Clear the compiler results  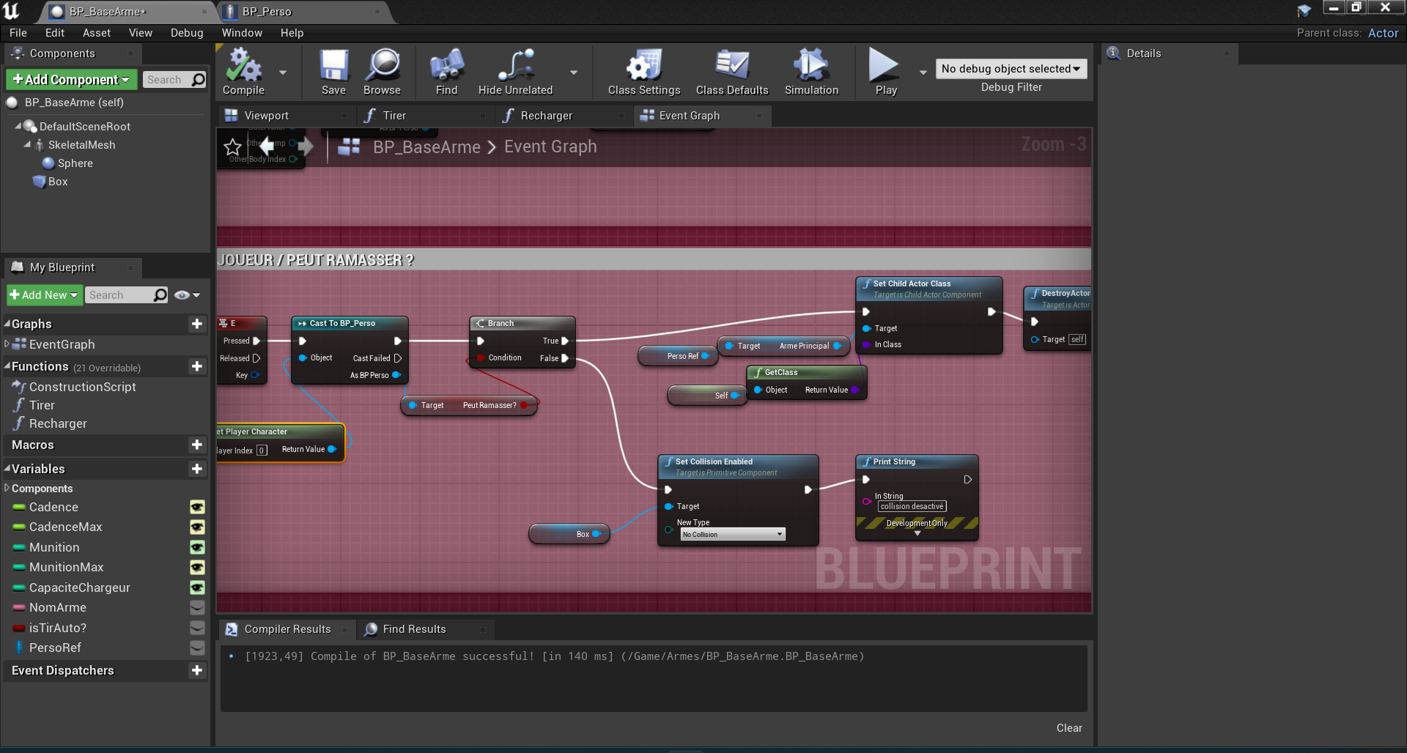[1069, 728]
